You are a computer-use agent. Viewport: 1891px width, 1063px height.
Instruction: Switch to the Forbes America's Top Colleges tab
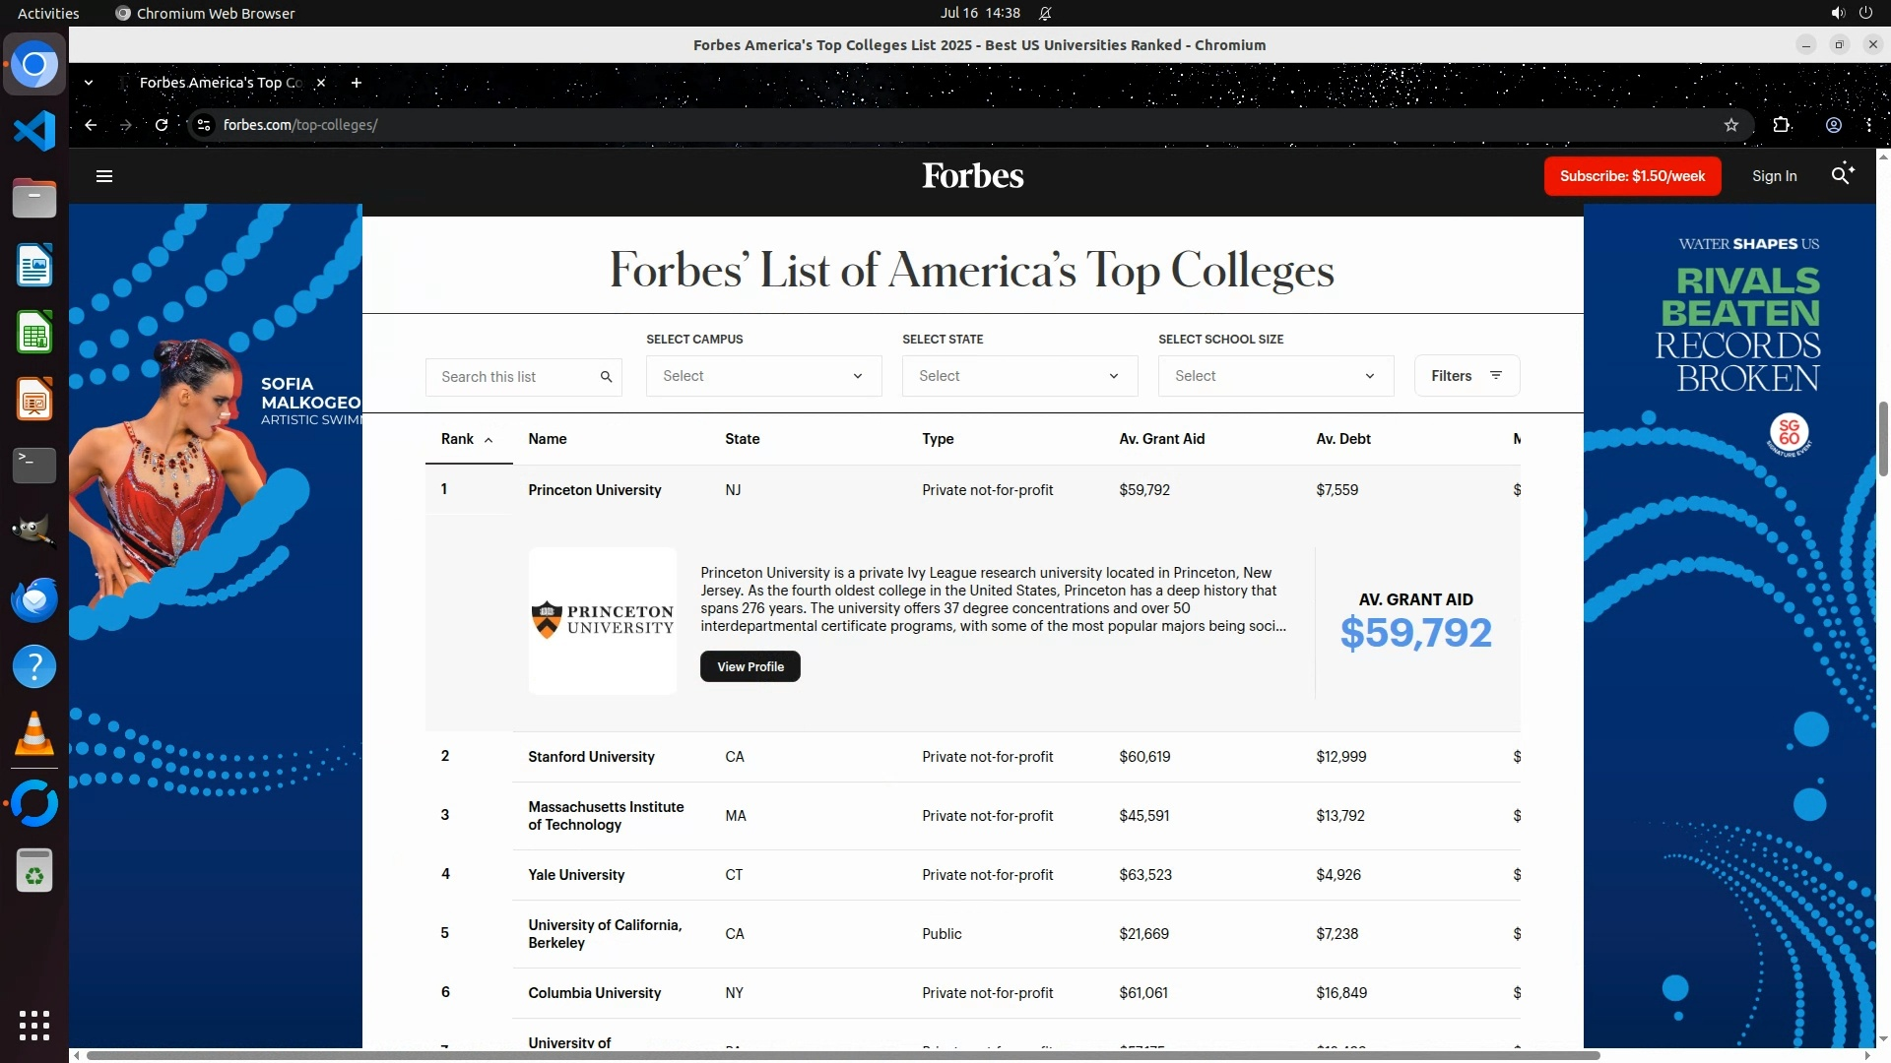pyautogui.click(x=221, y=83)
